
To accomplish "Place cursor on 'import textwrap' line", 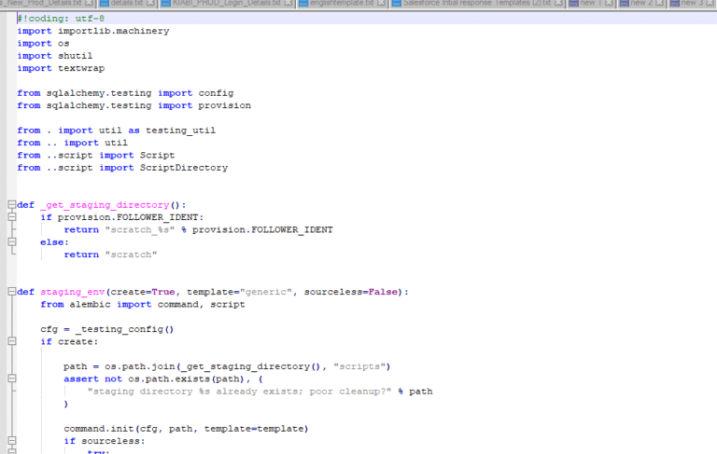I will click(x=61, y=68).
